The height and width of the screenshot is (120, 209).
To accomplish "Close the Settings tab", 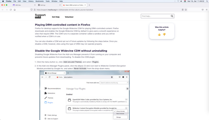I will [60, 5].
